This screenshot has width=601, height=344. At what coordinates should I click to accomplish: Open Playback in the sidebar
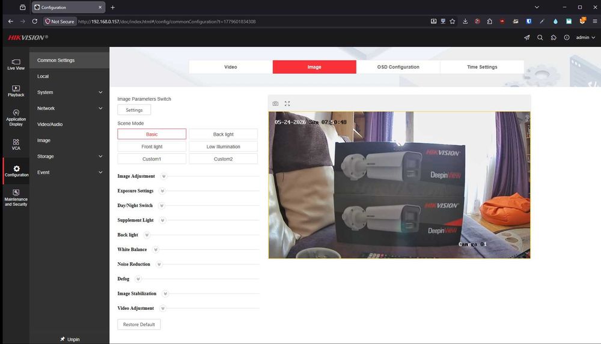pyautogui.click(x=16, y=91)
